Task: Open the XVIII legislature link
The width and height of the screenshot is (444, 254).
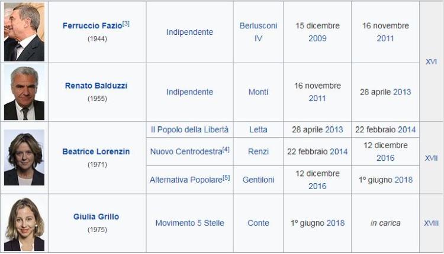Action: tap(431, 223)
